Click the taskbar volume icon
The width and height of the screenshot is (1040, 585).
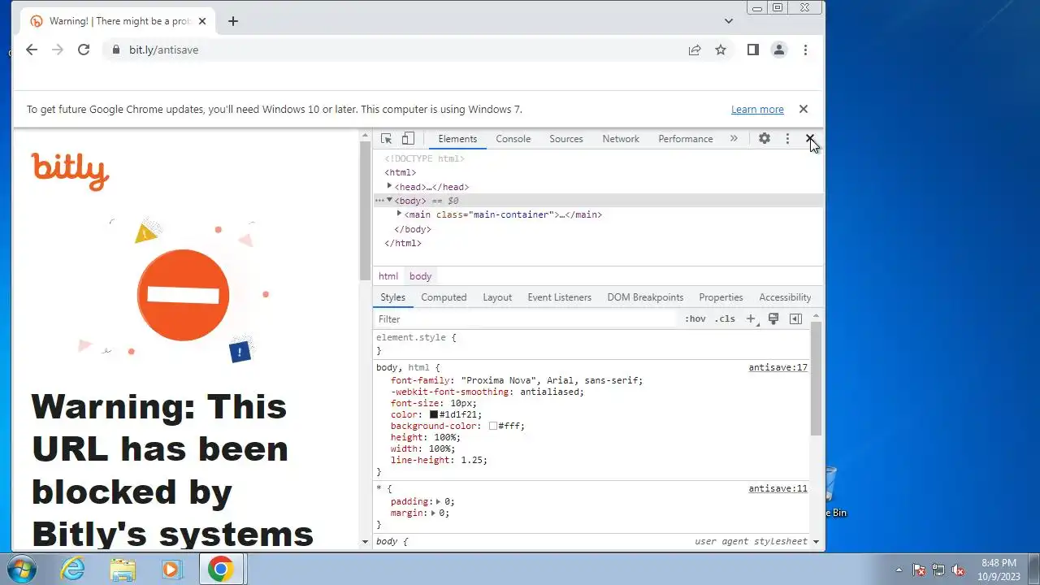point(958,570)
